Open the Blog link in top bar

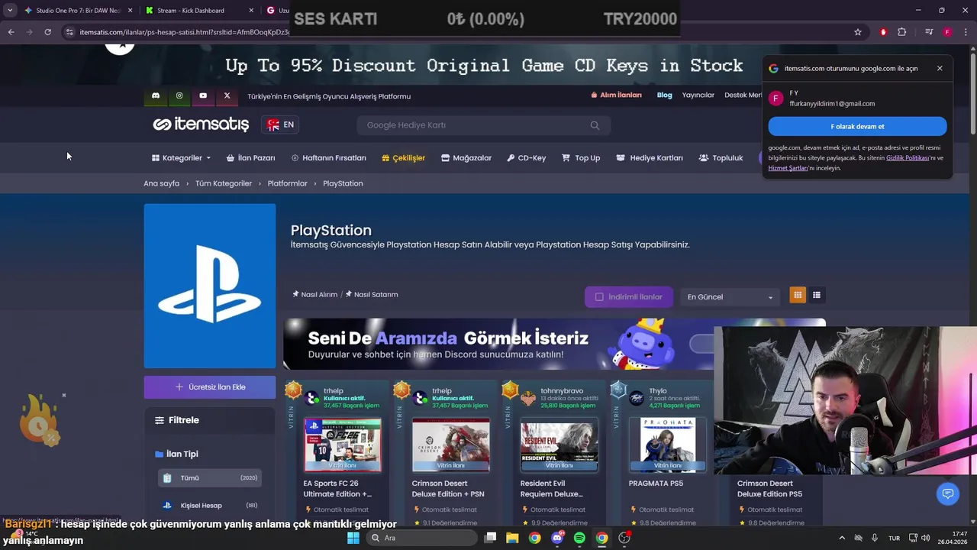[665, 95]
